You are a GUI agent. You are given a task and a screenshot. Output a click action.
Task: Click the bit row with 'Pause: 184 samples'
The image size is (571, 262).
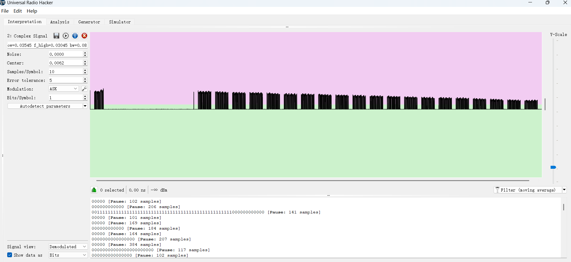[136, 228]
